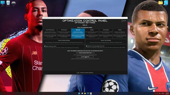Pick the Quality optimization preset
The image size is (170, 95).
92,34
